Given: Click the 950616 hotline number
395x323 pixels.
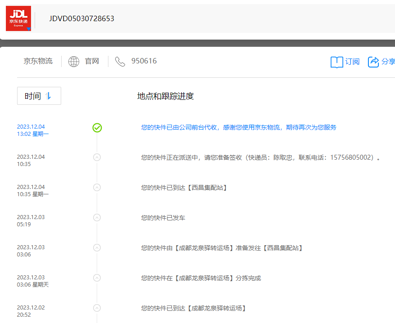Looking at the screenshot, I should (x=144, y=61).
